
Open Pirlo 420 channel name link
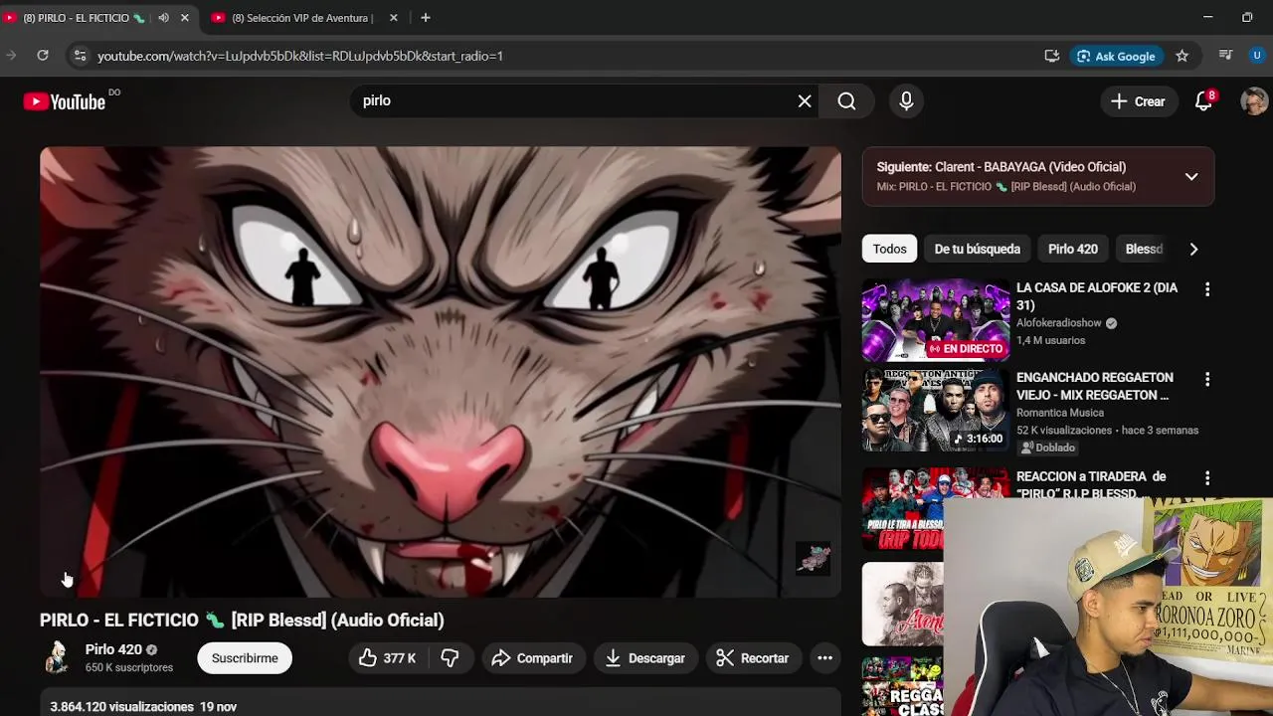113,649
